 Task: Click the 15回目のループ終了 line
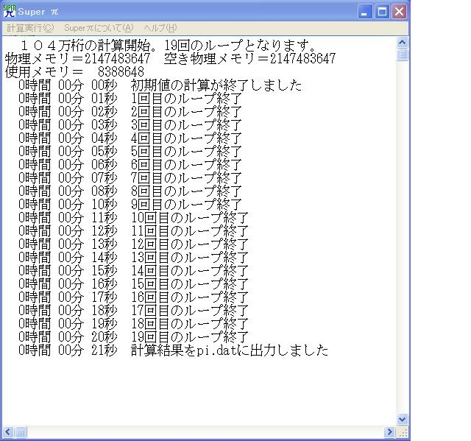(133, 284)
